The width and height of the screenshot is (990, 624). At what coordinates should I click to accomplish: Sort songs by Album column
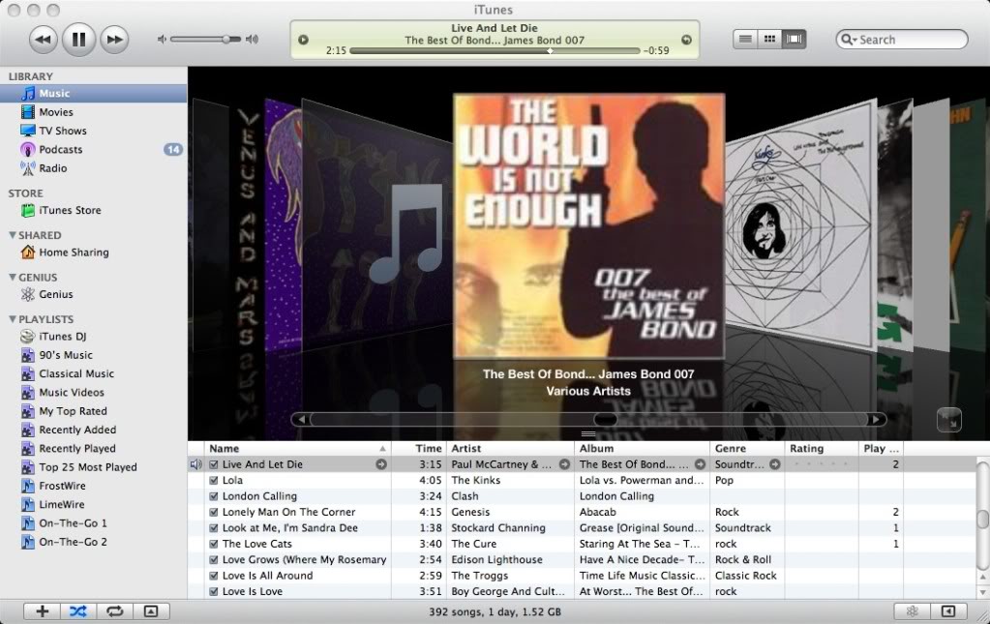click(x=643, y=449)
